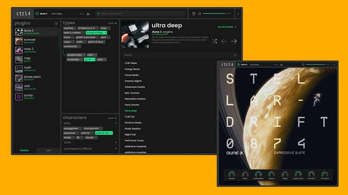Screen dimensions: 348x195
Task: Switch to the user tab
Action: click(x=48, y=150)
